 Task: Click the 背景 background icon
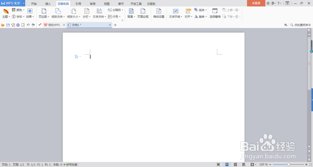[x=131, y=11]
